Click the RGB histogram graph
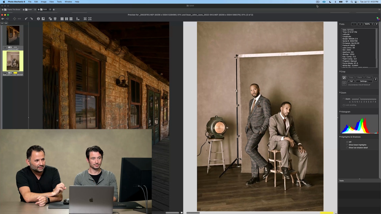 tap(359, 124)
